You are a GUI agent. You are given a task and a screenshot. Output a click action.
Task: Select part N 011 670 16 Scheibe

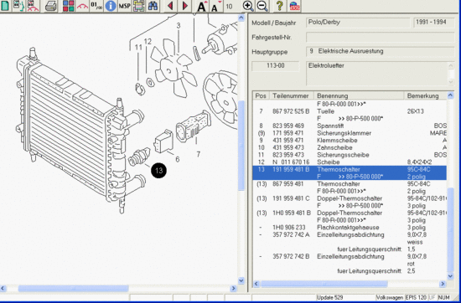[350, 162]
